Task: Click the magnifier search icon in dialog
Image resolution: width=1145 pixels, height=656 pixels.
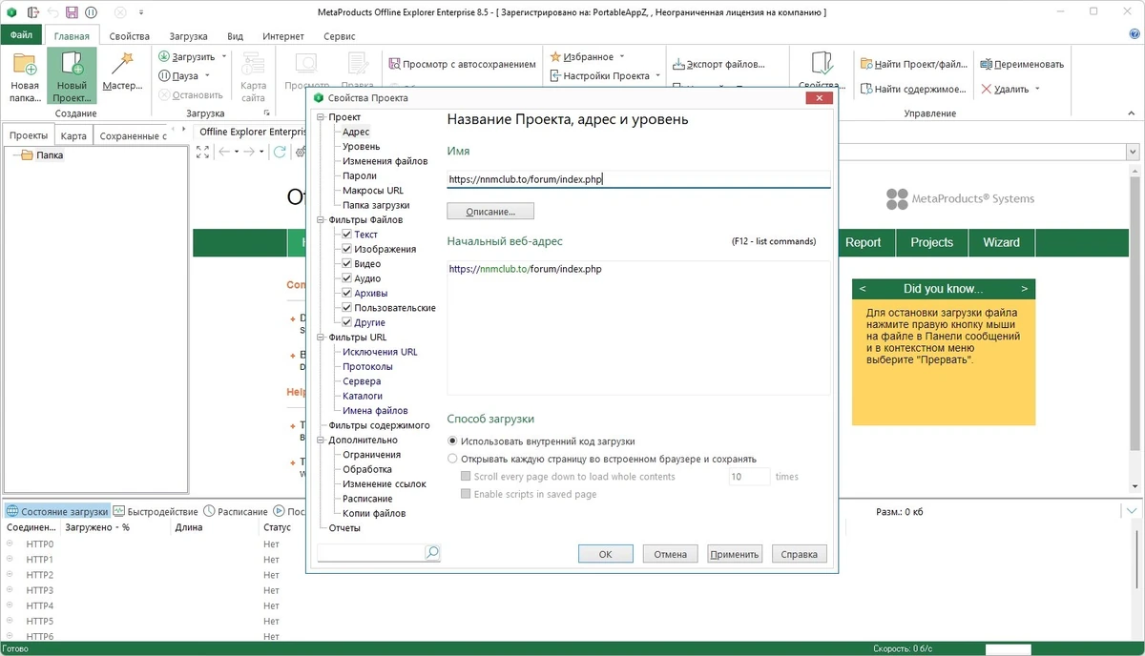Action: coord(431,552)
